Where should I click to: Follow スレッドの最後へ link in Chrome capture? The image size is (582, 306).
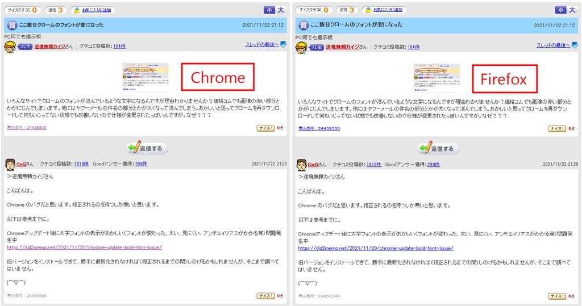point(261,44)
